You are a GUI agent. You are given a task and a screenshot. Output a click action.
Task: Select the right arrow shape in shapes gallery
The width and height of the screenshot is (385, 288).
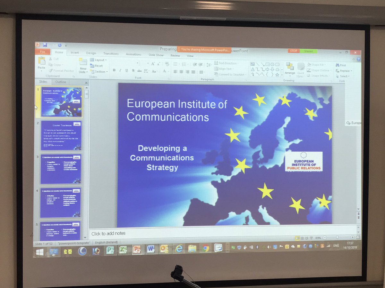click(x=267, y=70)
